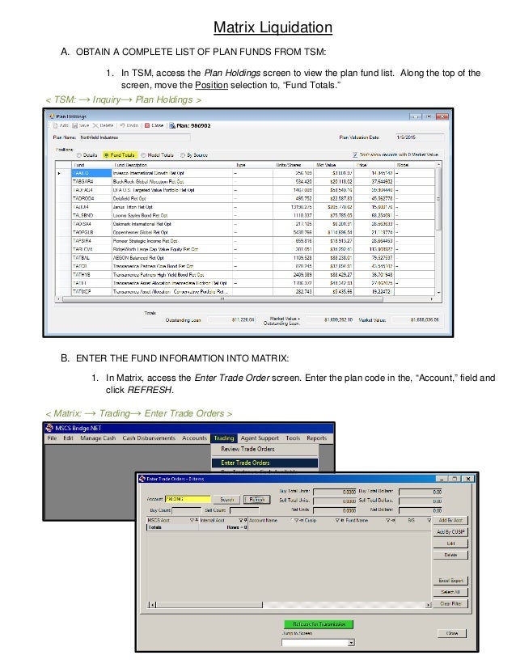
Task: Click the Plan Valuation Date field
Action: pos(420,137)
